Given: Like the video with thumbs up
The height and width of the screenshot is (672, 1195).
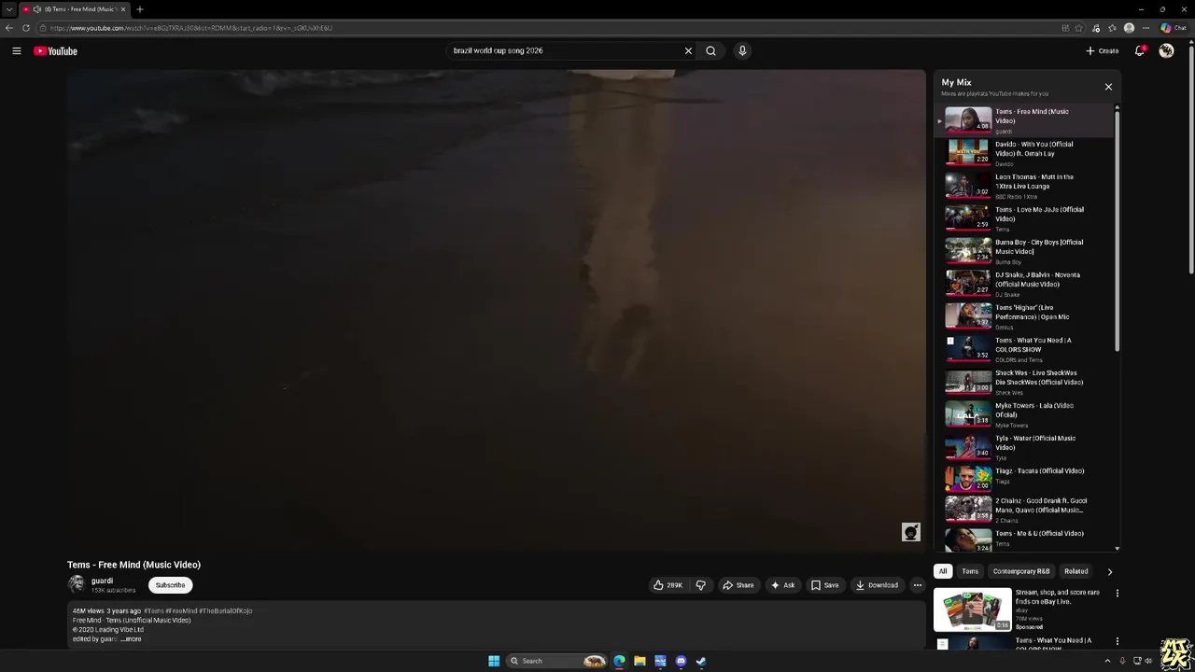Looking at the screenshot, I should click(x=668, y=585).
